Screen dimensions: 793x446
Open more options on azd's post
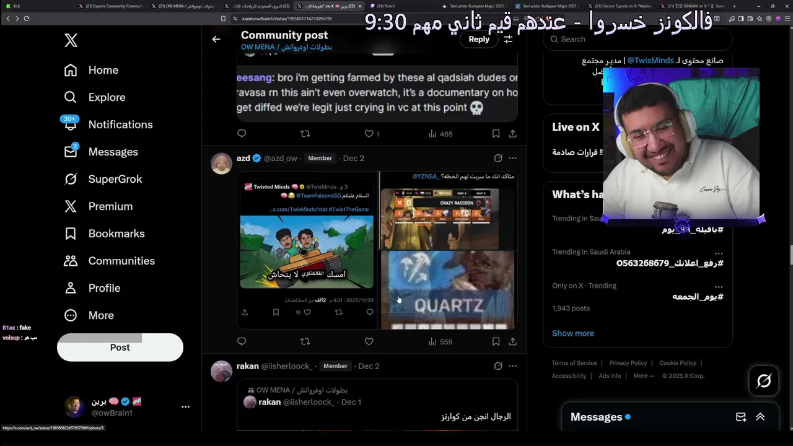[512, 158]
